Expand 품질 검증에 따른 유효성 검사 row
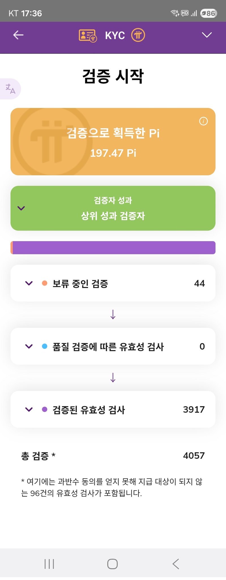Viewport: 226px width, 580px height. pyautogui.click(x=29, y=346)
